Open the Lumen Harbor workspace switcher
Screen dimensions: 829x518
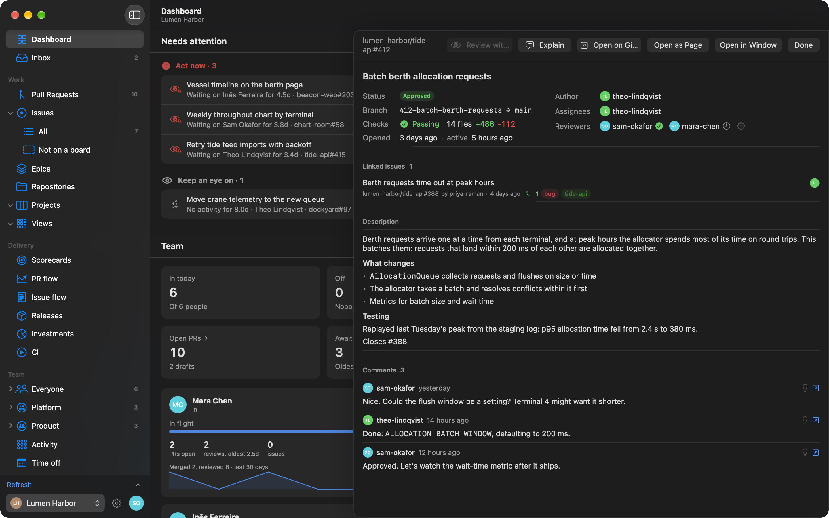point(55,503)
